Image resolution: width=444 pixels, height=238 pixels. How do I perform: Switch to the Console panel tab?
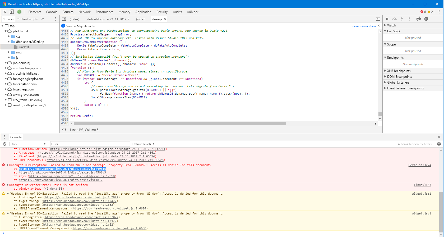[52, 12]
